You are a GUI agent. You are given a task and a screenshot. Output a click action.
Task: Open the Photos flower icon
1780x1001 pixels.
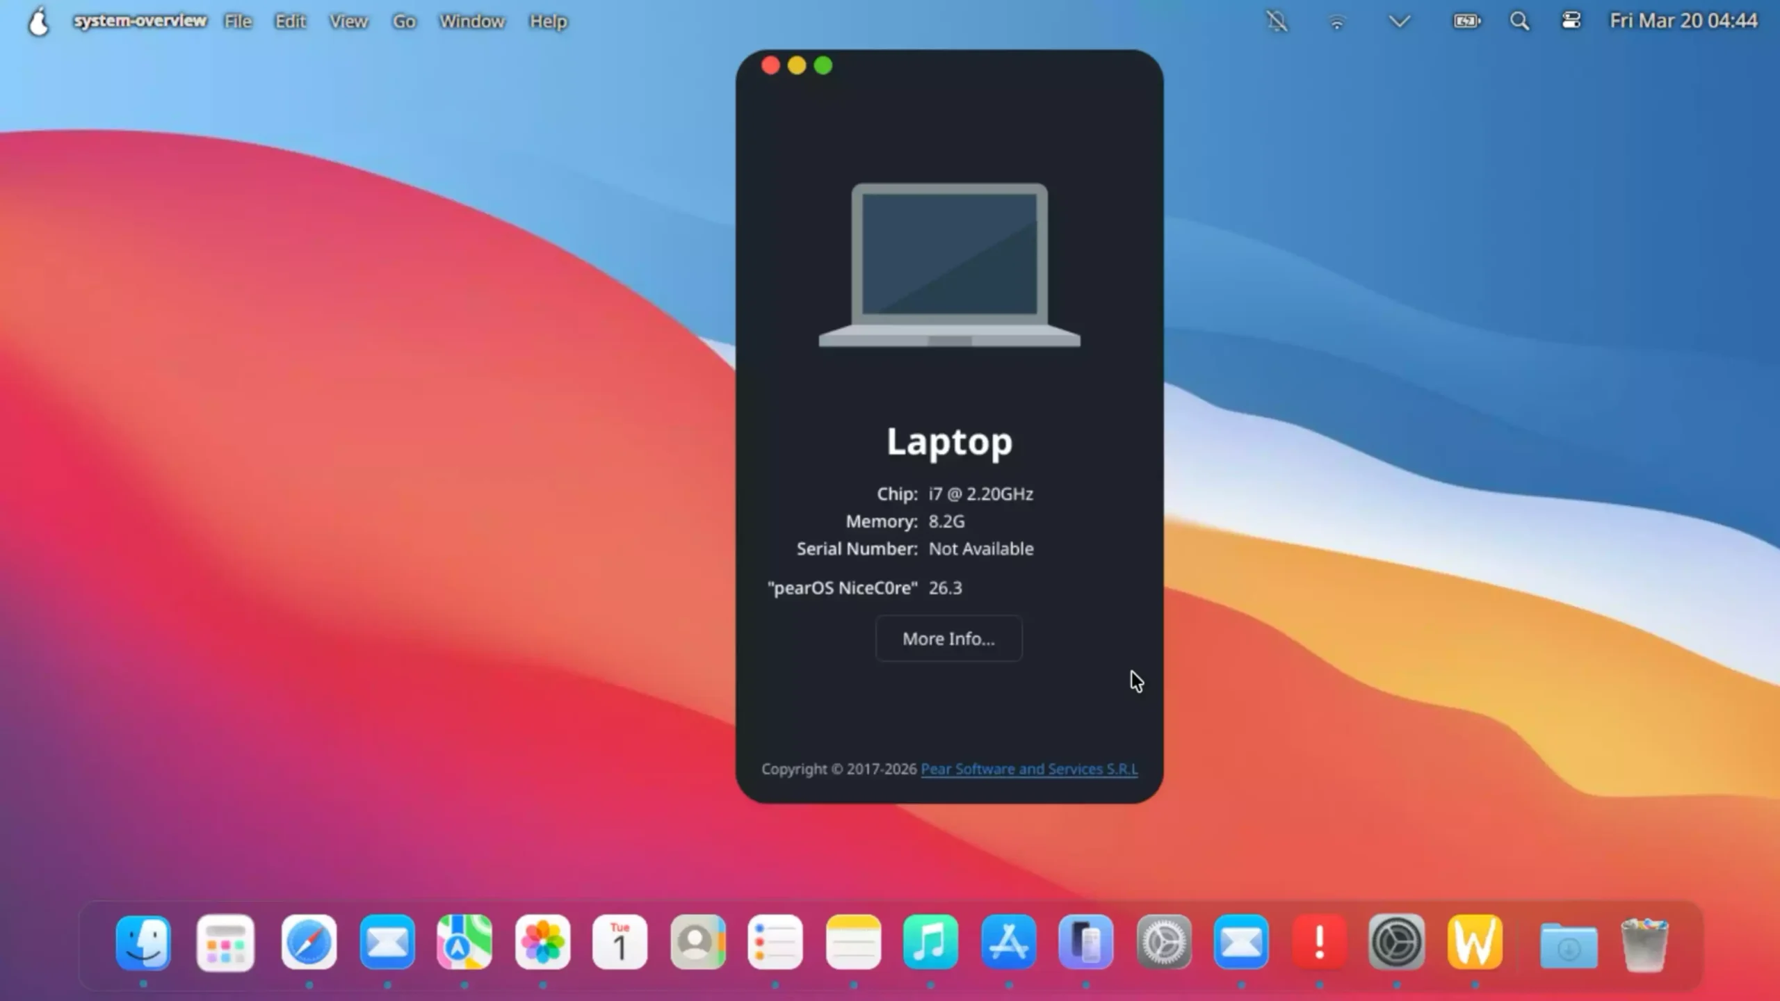[543, 943]
